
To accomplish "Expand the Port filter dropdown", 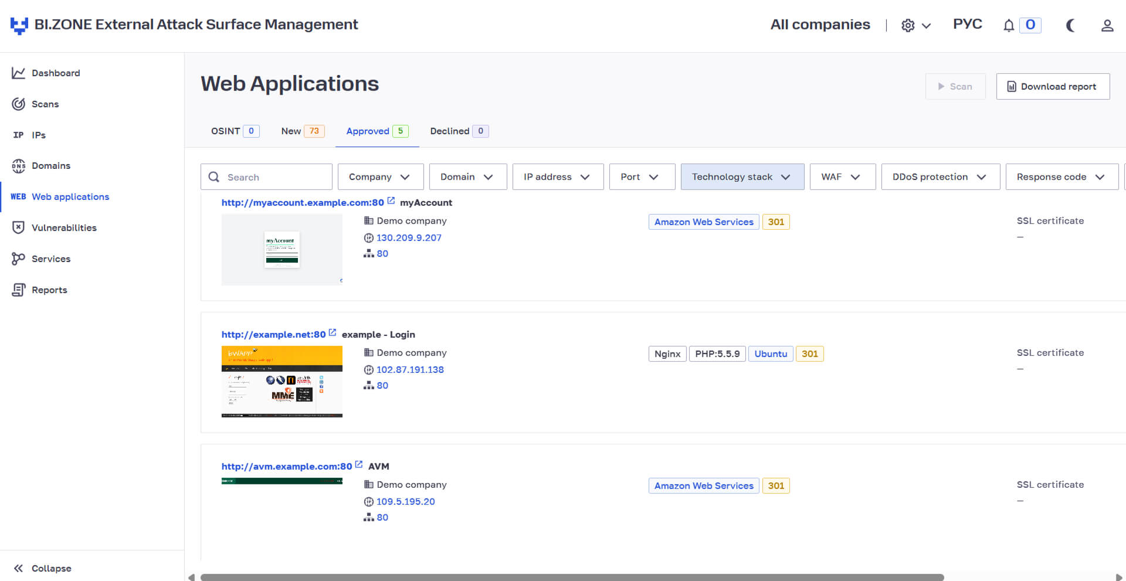I will [x=642, y=177].
